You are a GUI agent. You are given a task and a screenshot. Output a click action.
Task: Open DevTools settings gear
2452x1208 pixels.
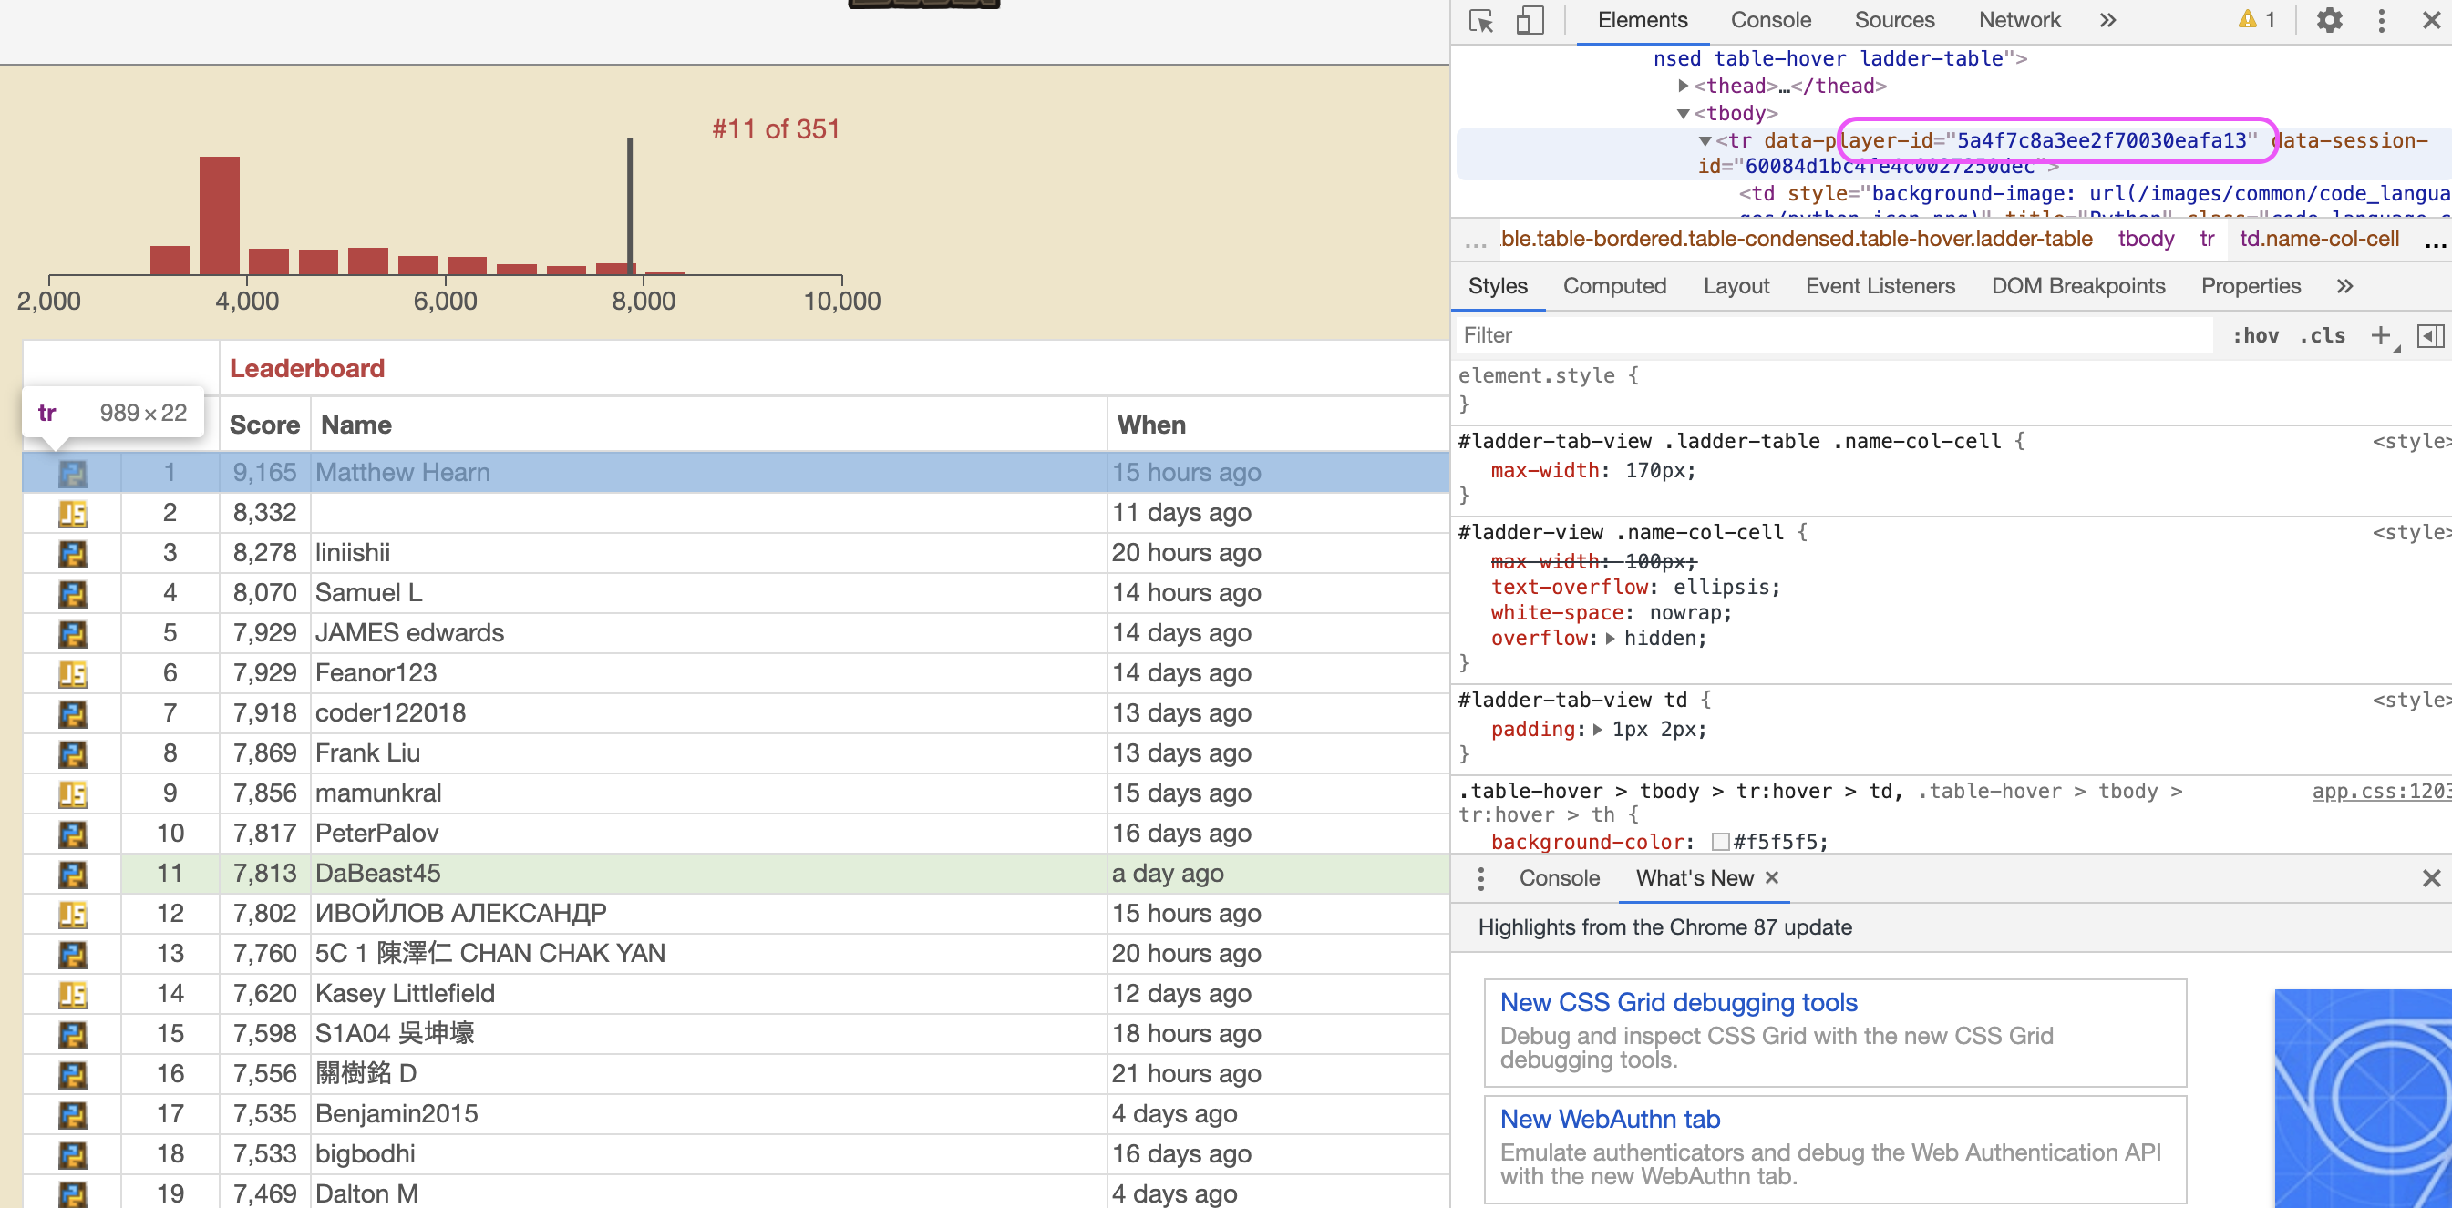(2328, 21)
